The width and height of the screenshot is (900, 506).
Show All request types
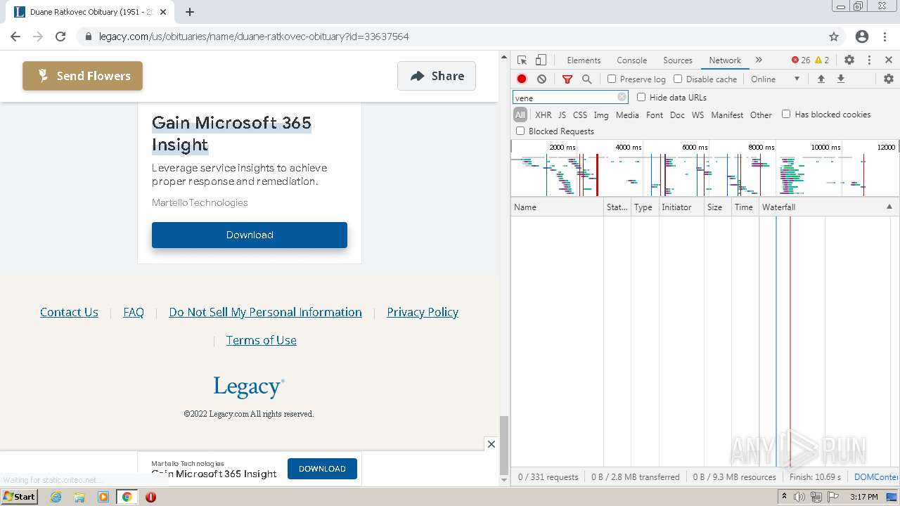pyautogui.click(x=520, y=115)
